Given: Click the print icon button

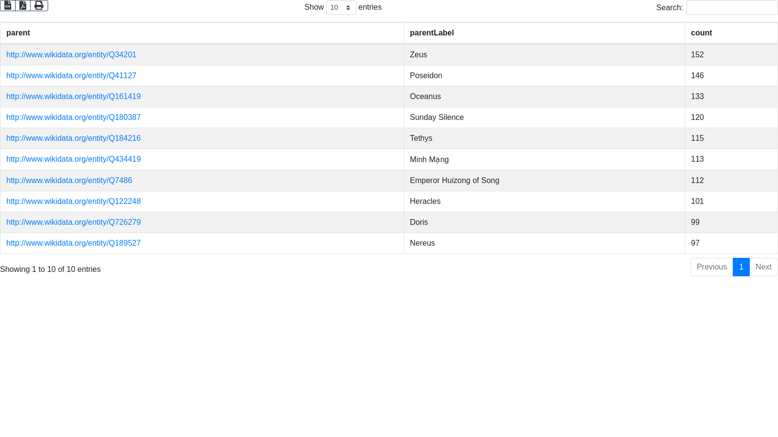Looking at the screenshot, I should (39, 5).
